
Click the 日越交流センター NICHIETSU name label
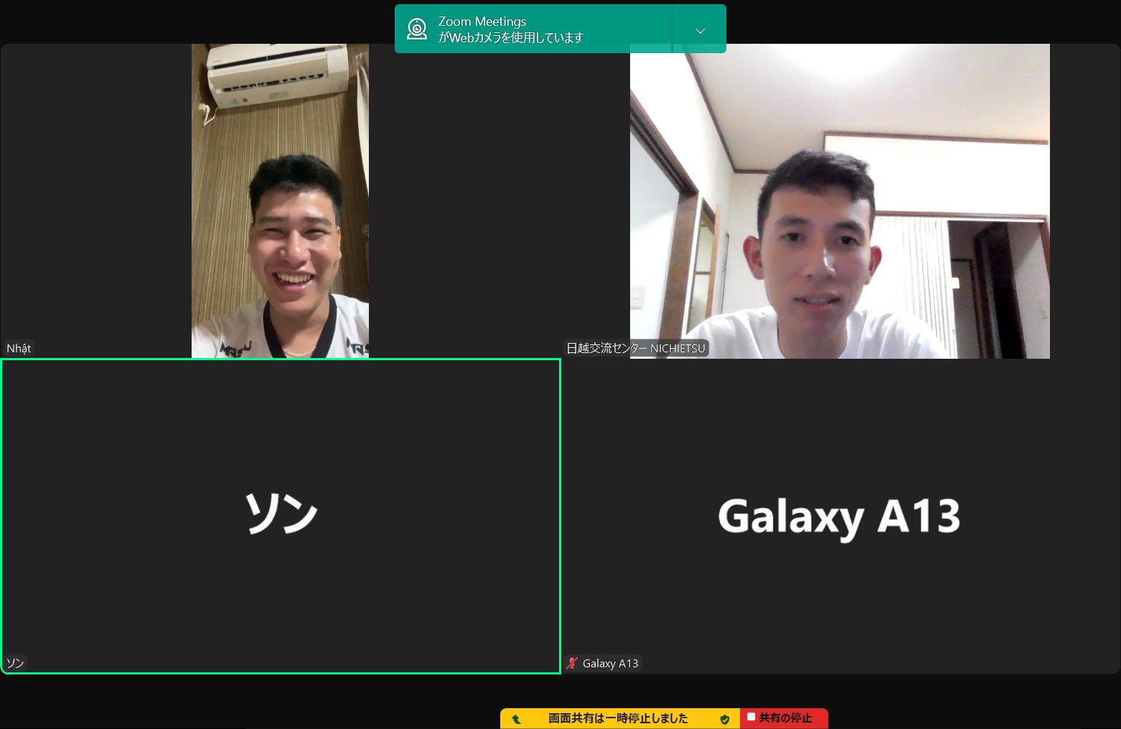click(x=636, y=349)
